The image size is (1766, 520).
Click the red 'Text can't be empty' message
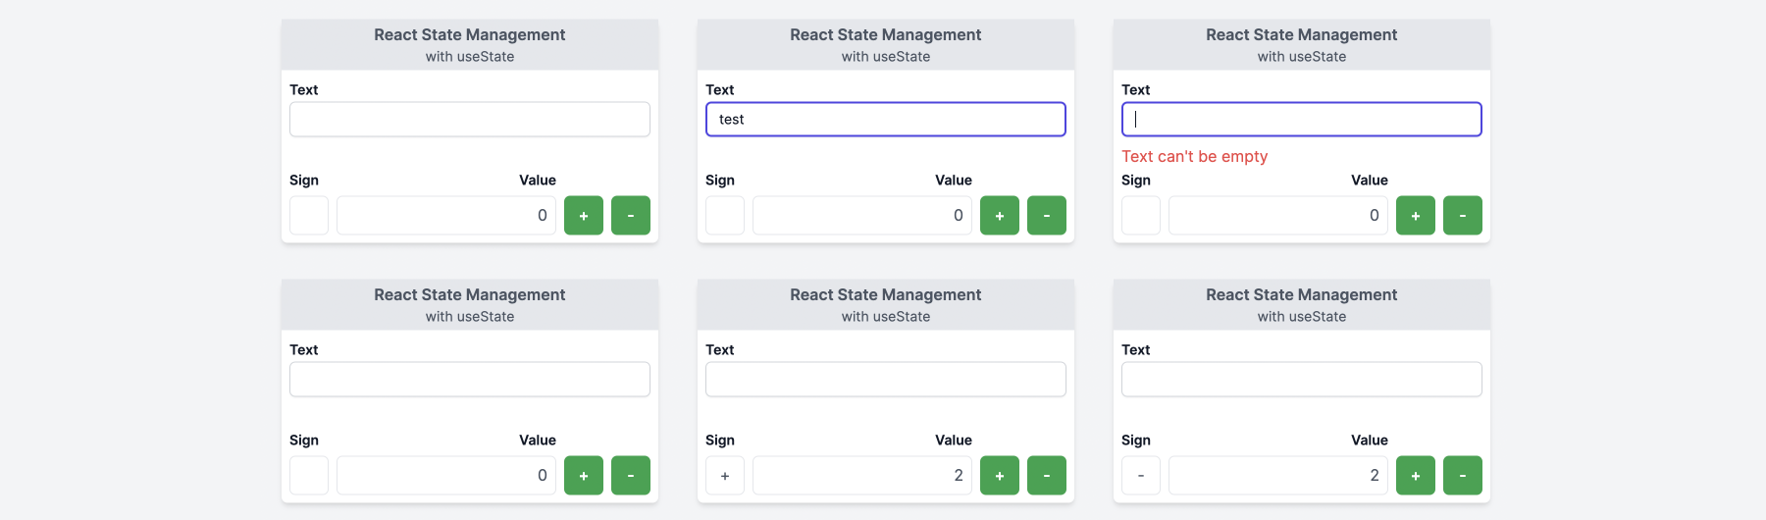[1195, 156]
